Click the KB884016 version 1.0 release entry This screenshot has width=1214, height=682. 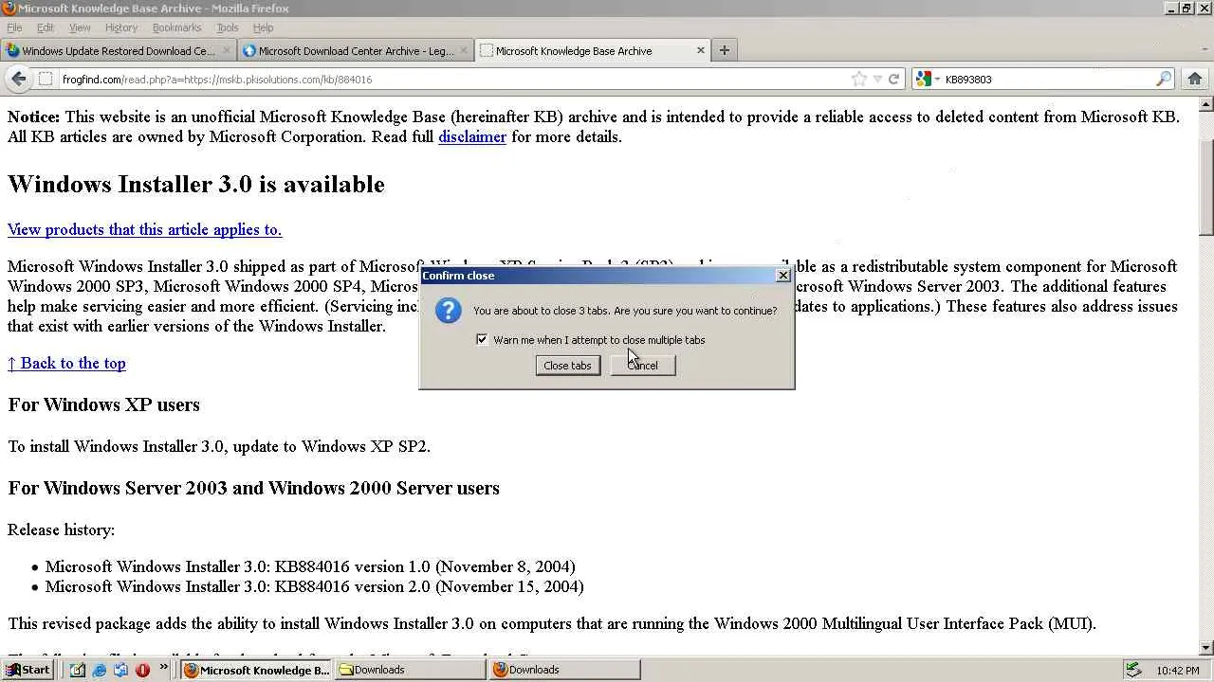[310, 566]
